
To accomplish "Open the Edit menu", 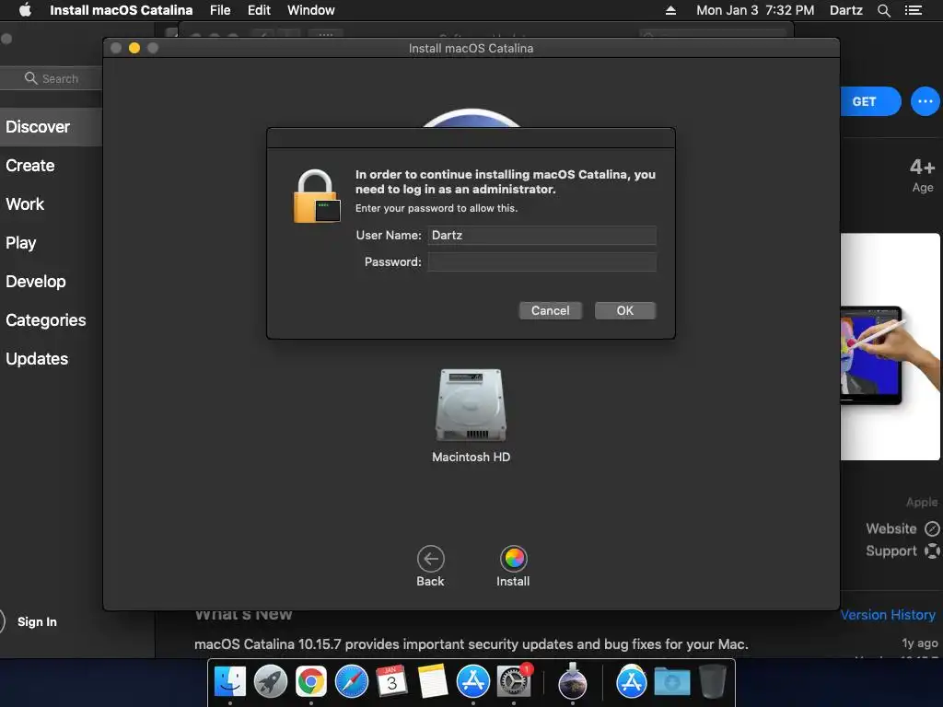I will tap(259, 10).
